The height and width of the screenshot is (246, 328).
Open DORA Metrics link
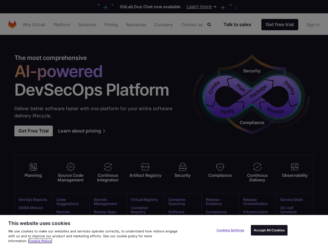point(31,208)
